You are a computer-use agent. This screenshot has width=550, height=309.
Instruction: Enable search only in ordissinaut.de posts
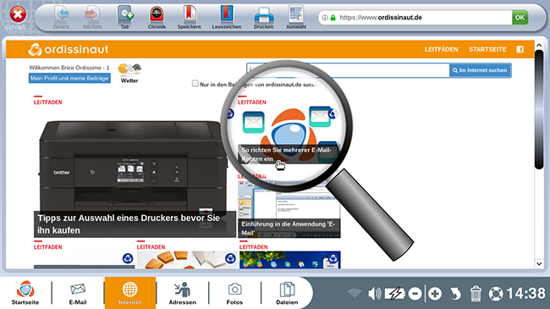point(195,83)
